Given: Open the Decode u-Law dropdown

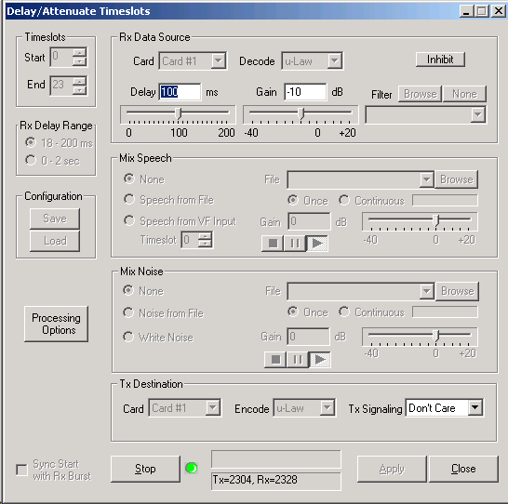Looking at the screenshot, I should (x=335, y=60).
